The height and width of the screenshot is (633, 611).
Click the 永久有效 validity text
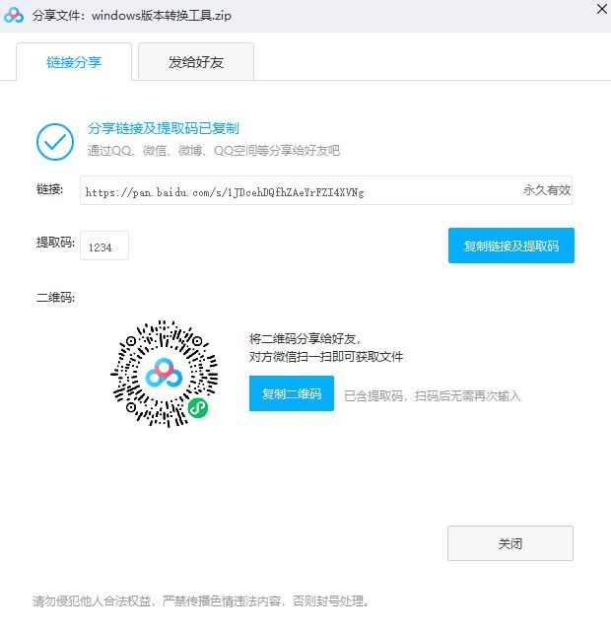(x=547, y=189)
